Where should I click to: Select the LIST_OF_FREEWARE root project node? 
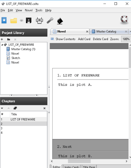21,45
